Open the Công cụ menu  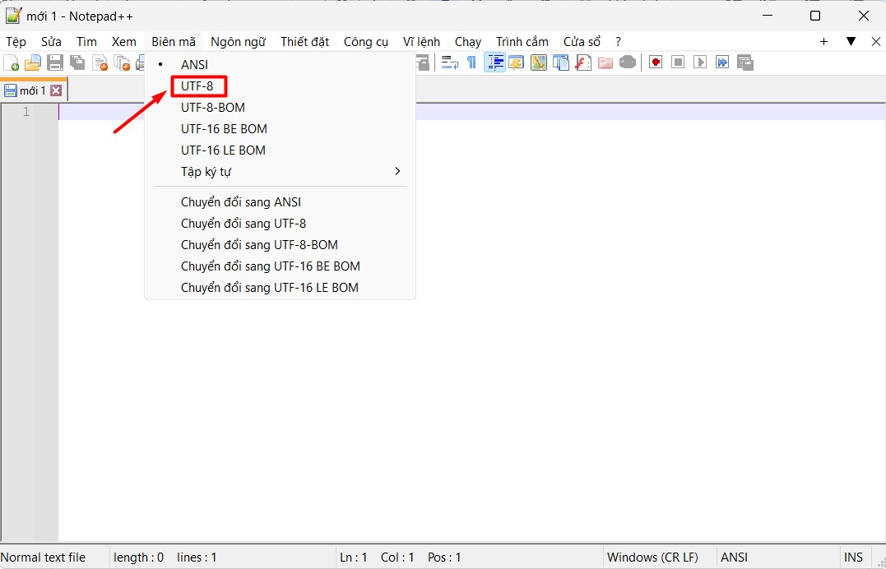365,42
